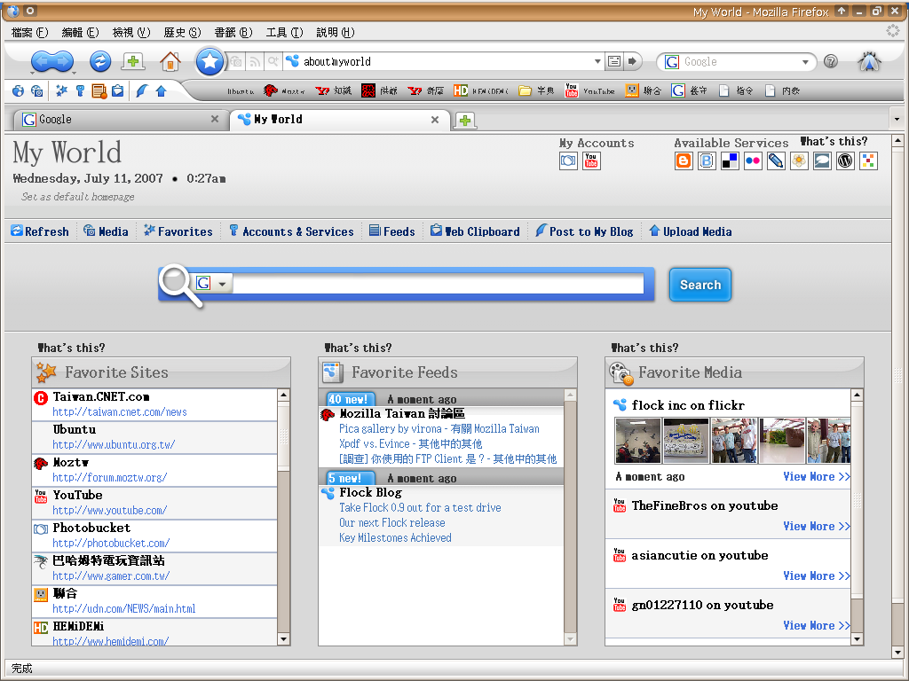Open the 工具 (Tools) menu
This screenshot has height=681, width=909.
[x=284, y=33]
